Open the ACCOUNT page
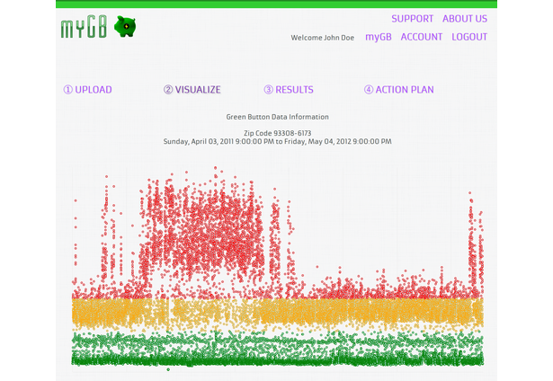Screen dimensions: 553x381 tap(422, 37)
